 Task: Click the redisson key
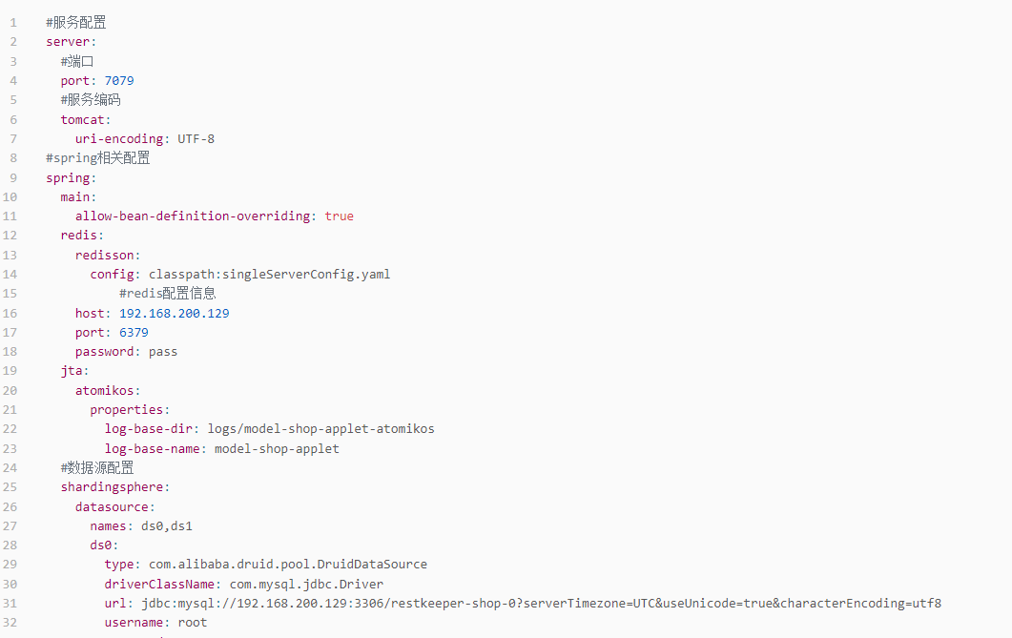[104, 255]
